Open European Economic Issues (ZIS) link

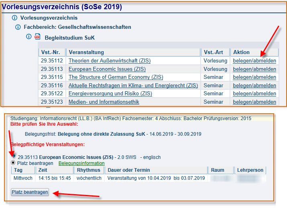[x=107, y=69]
